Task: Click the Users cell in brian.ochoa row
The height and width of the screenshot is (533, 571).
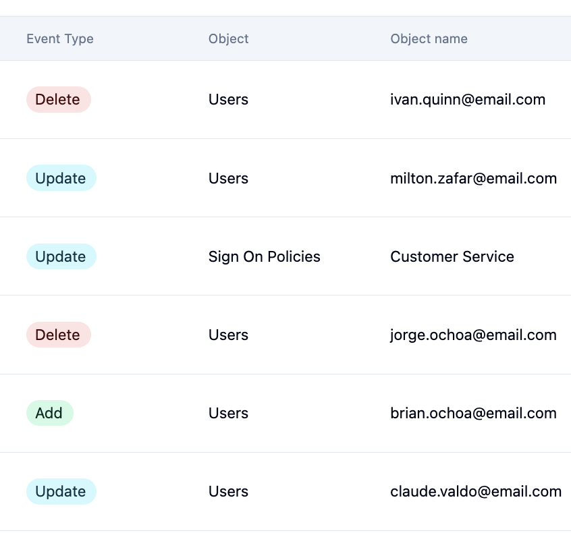Action: coord(228,413)
